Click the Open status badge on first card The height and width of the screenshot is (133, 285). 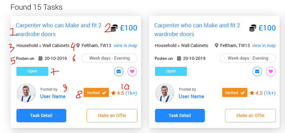click(33, 71)
